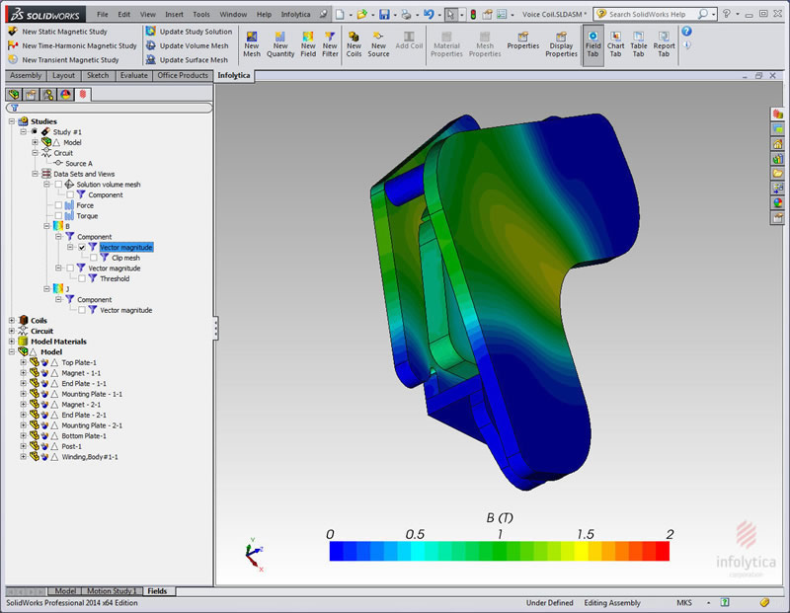Enable the Vector magnitude checkbox
This screenshot has width=790, height=613.
[x=71, y=268]
